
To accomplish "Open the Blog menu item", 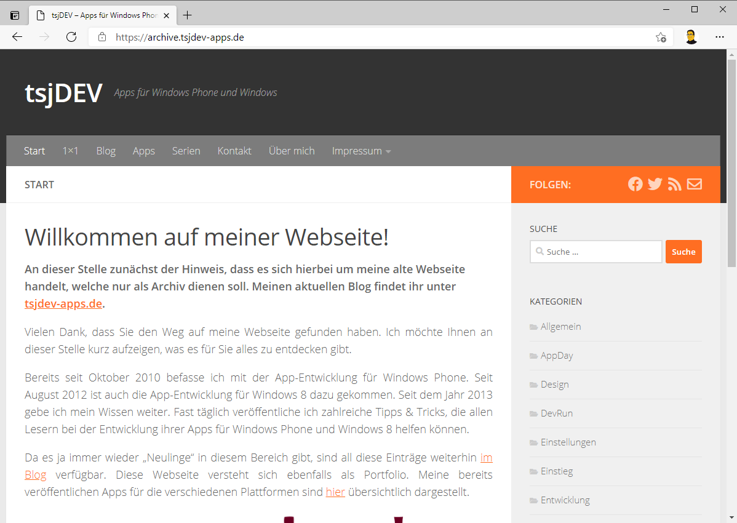I will (106, 151).
